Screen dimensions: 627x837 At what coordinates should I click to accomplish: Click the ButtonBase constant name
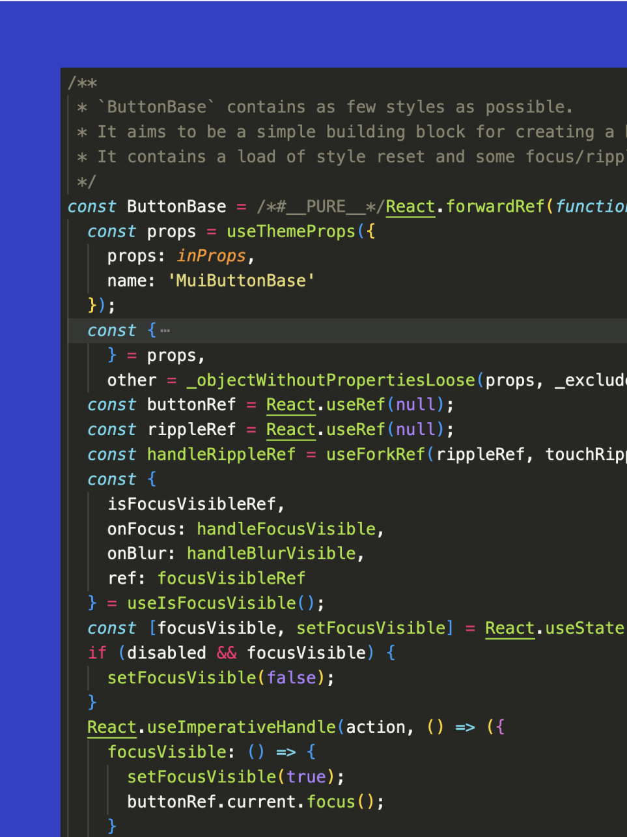point(175,206)
